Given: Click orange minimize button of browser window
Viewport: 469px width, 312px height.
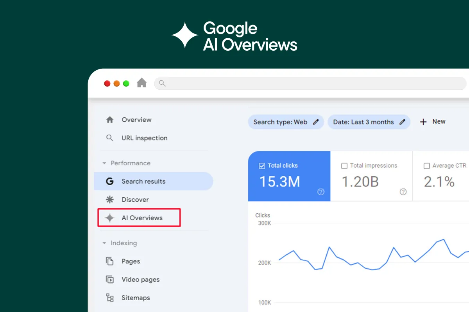Looking at the screenshot, I should click(x=116, y=83).
